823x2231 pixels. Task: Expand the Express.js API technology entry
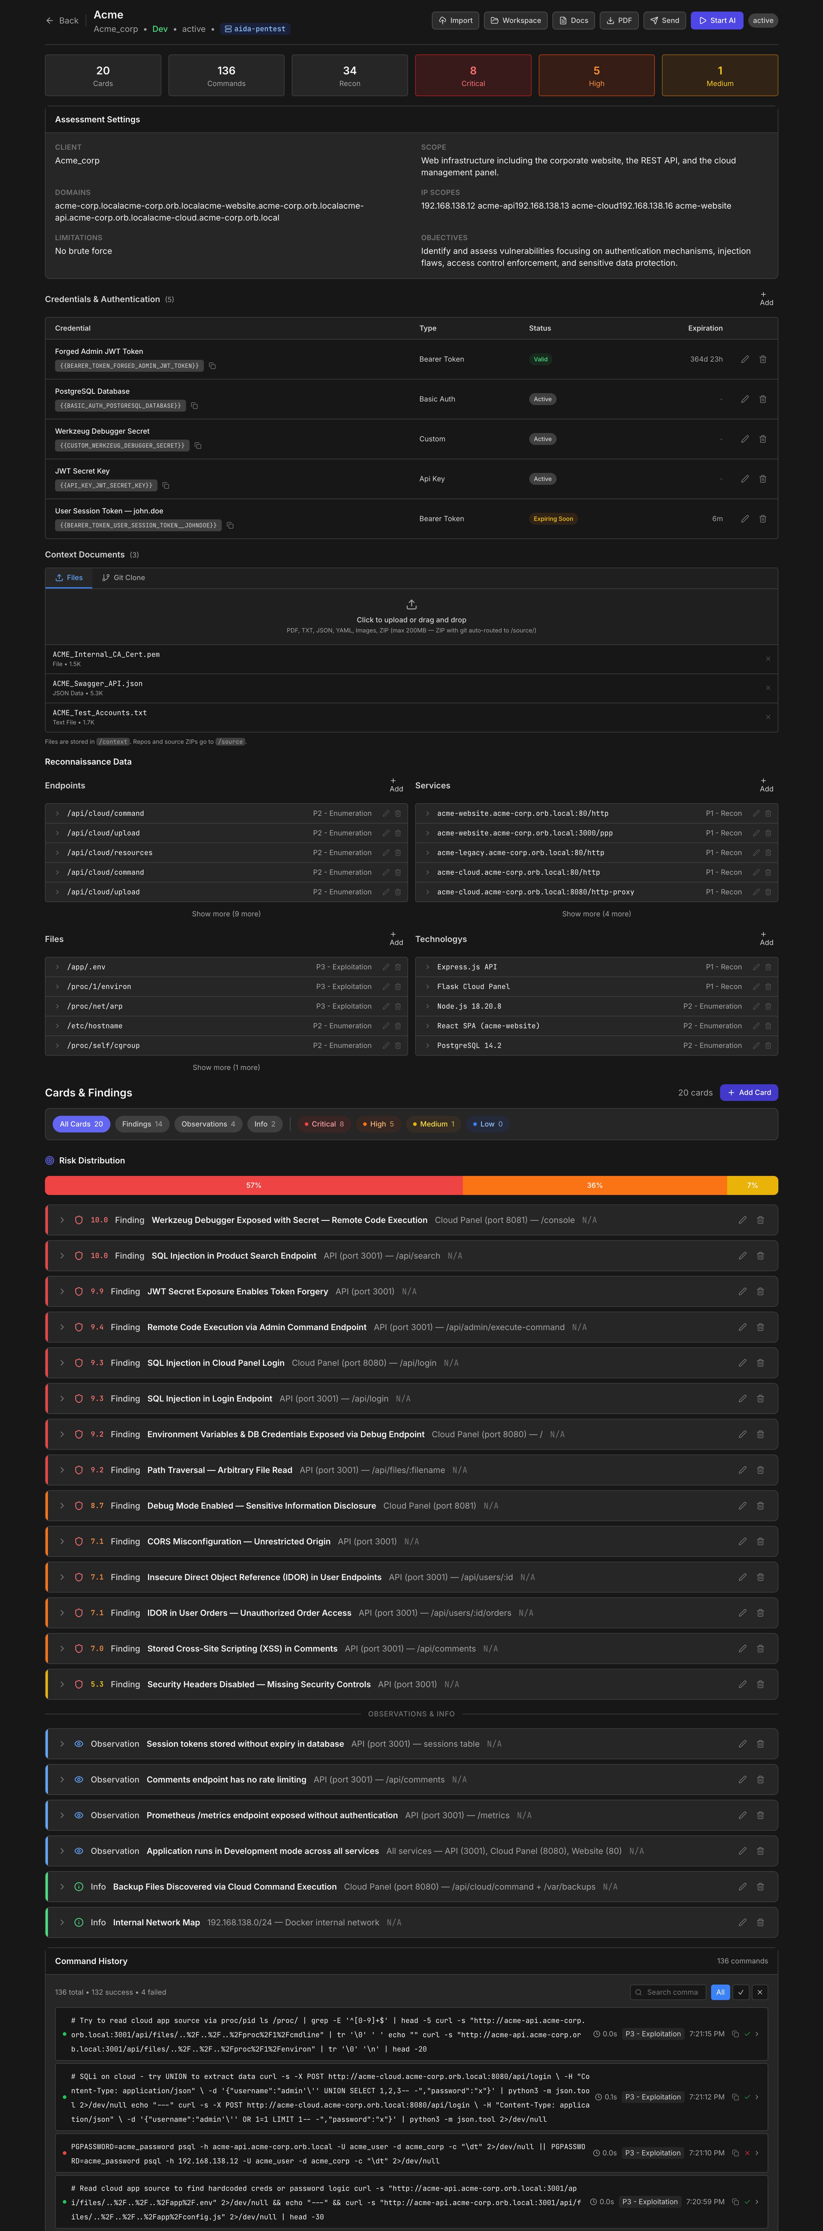tap(428, 966)
